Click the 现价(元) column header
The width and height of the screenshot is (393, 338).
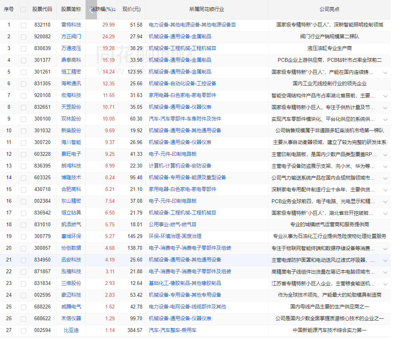click(132, 9)
